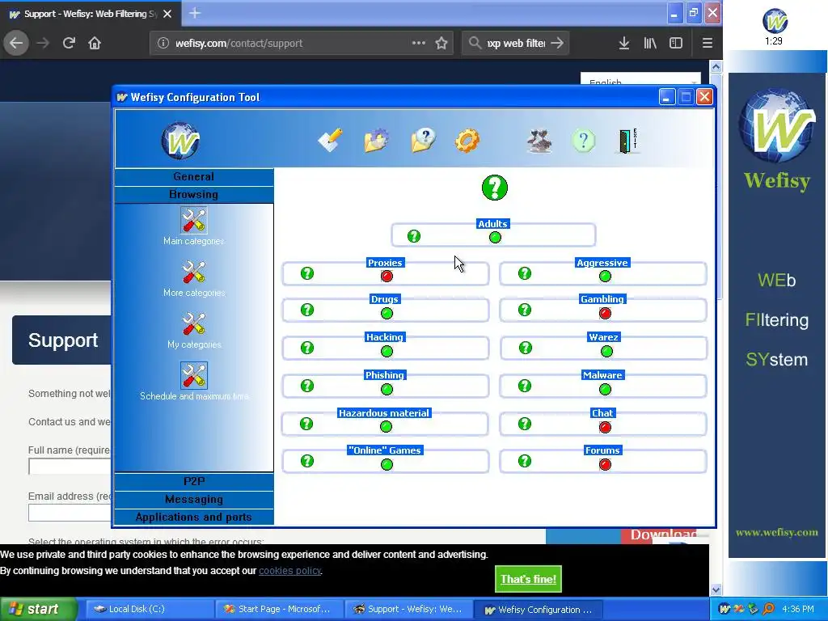Image resolution: width=828 pixels, height=621 pixels.
Task: Switch to Local Disk (C:) in taskbar
Action: (150, 609)
